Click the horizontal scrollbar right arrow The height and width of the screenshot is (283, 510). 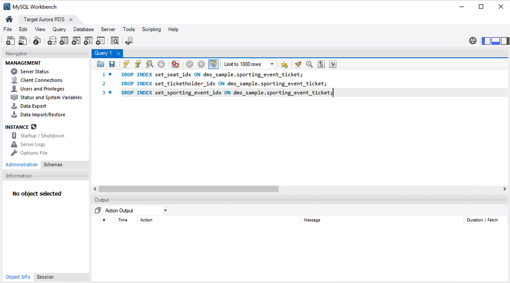point(504,189)
